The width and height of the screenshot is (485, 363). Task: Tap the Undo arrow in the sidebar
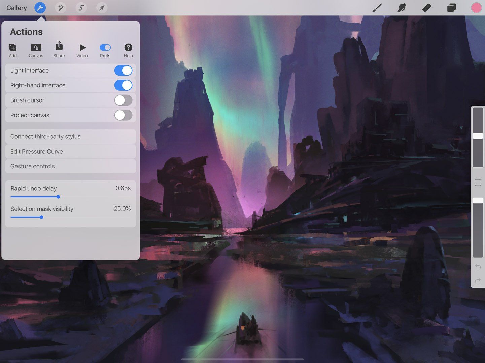click(x=478, y=267)
